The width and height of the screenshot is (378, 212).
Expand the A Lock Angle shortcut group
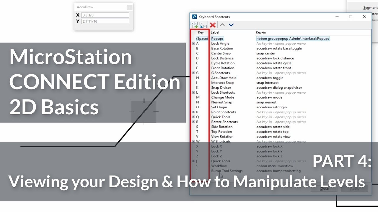(x=193, y=44)
